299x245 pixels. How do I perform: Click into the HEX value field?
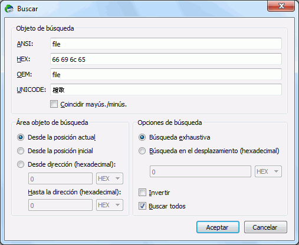tap(166, 59)
